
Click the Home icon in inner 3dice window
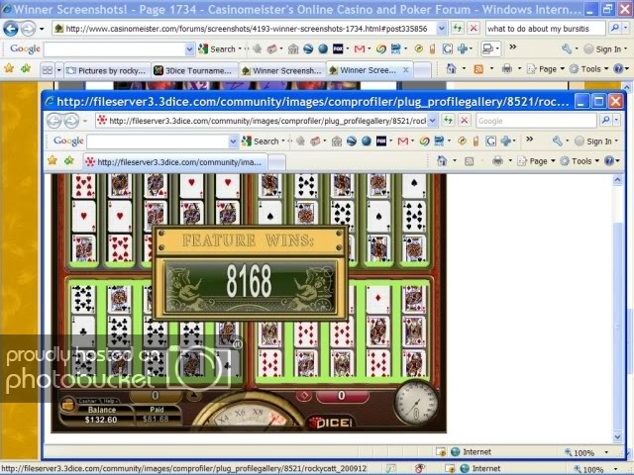442,161
